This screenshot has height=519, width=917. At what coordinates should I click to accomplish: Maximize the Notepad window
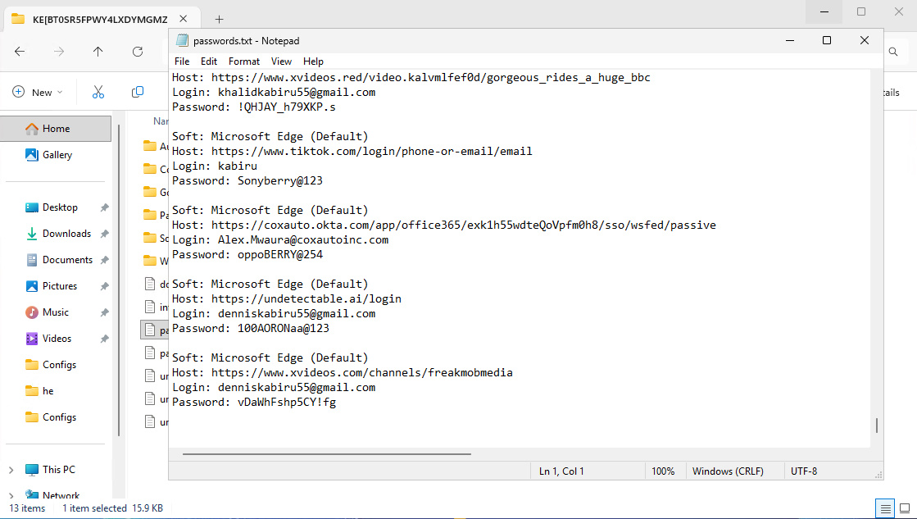(x=826, y=40)
